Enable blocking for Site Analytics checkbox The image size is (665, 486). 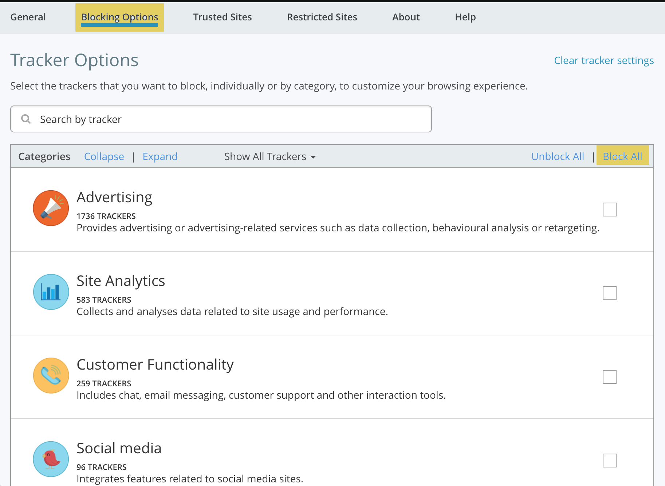point(609,293)
